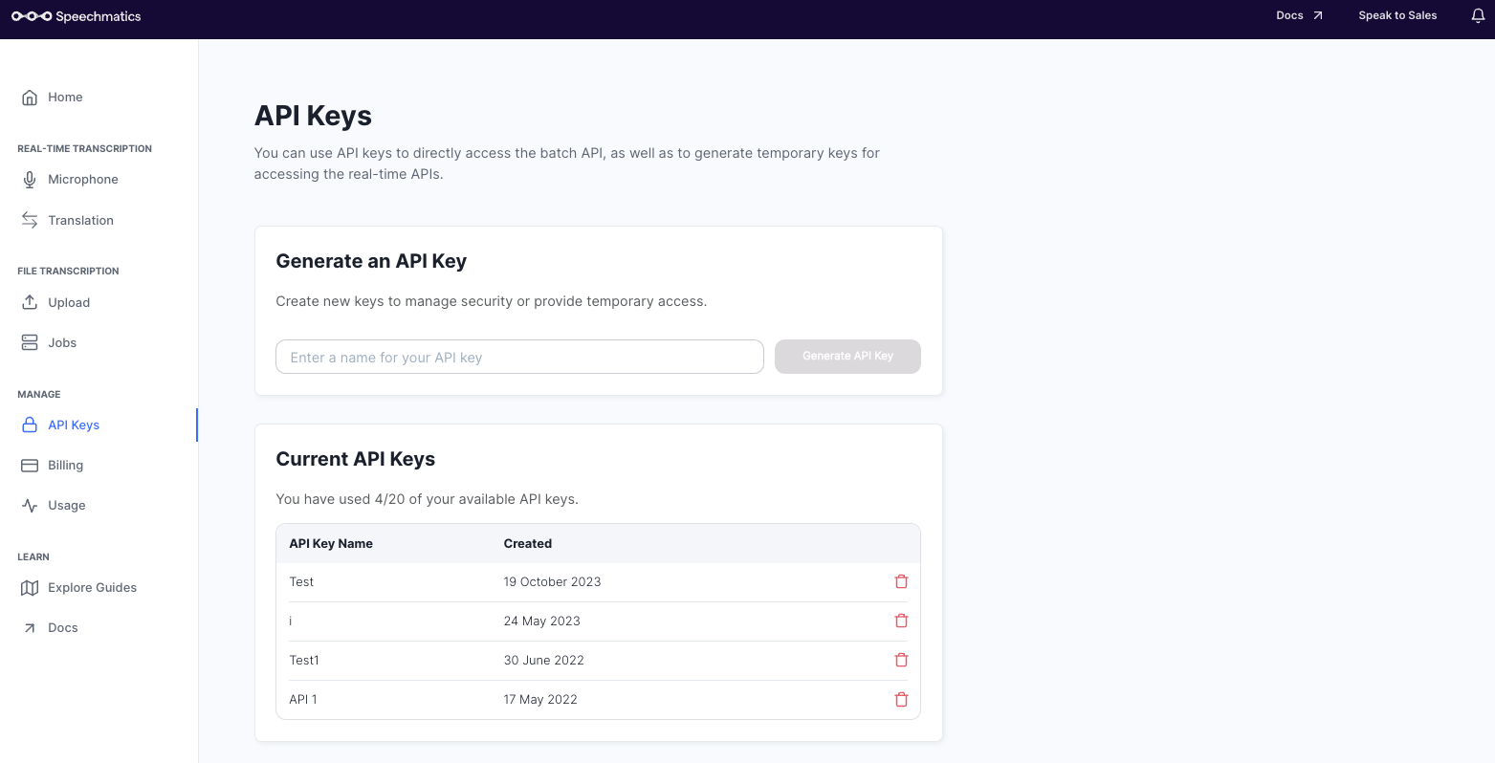Viewport: 1495px width, 763px height.
Task: Go to the Upload page
Action: point(68,303)
